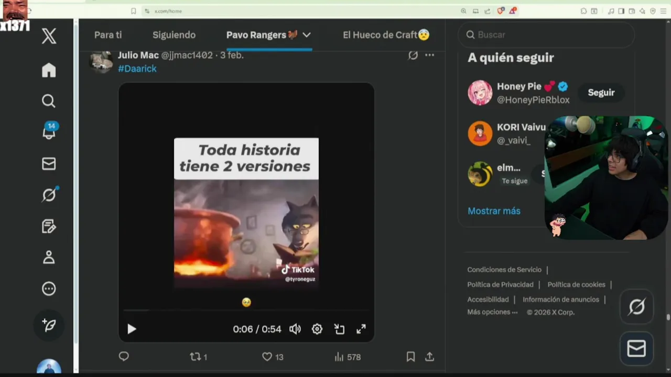Follow Honey Pie with the Seguir button
Screen dimensions: 671x377
pyautogui.click(x=601, y=93)
